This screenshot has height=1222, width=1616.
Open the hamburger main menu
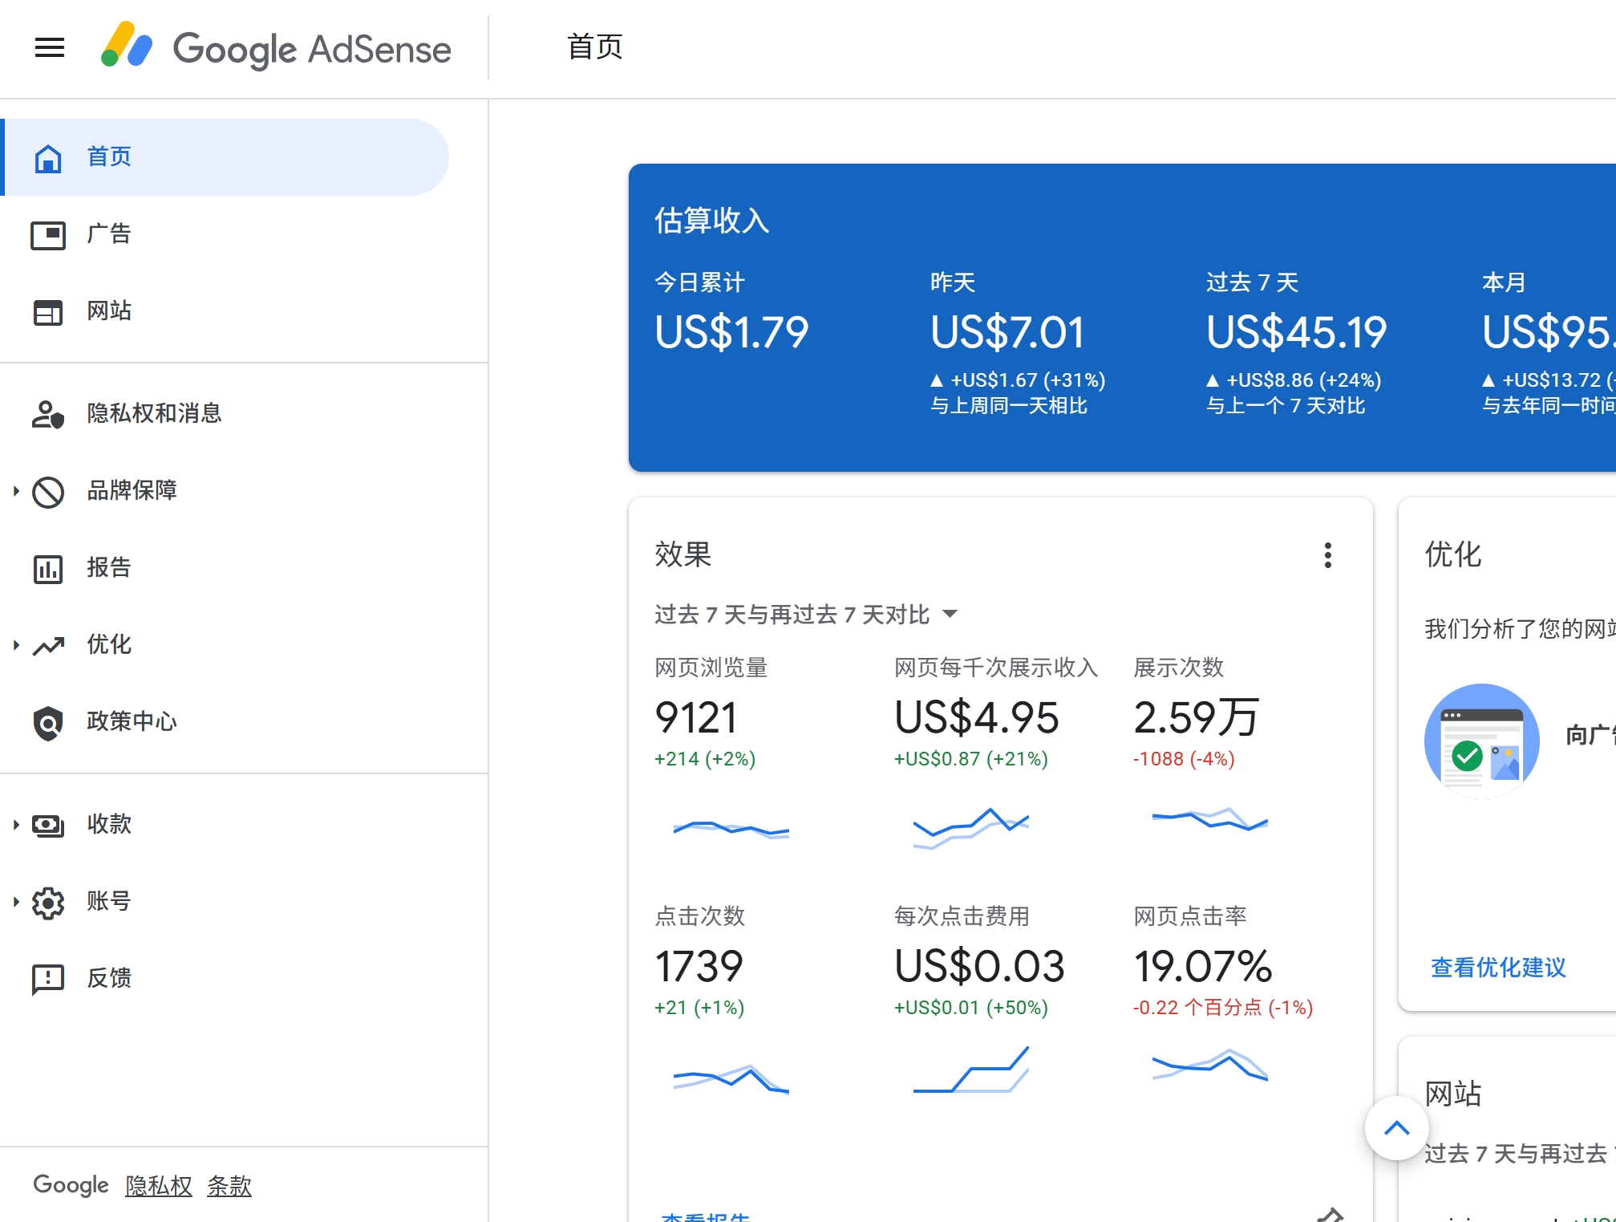[49, 48]
